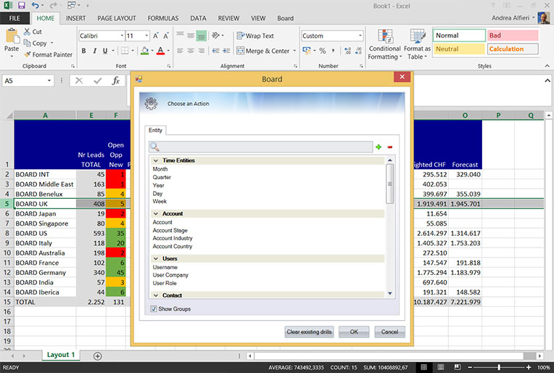Screen dimensions: 554x373
Task: Select the Format Painter brush
Action: click(28, 54)
